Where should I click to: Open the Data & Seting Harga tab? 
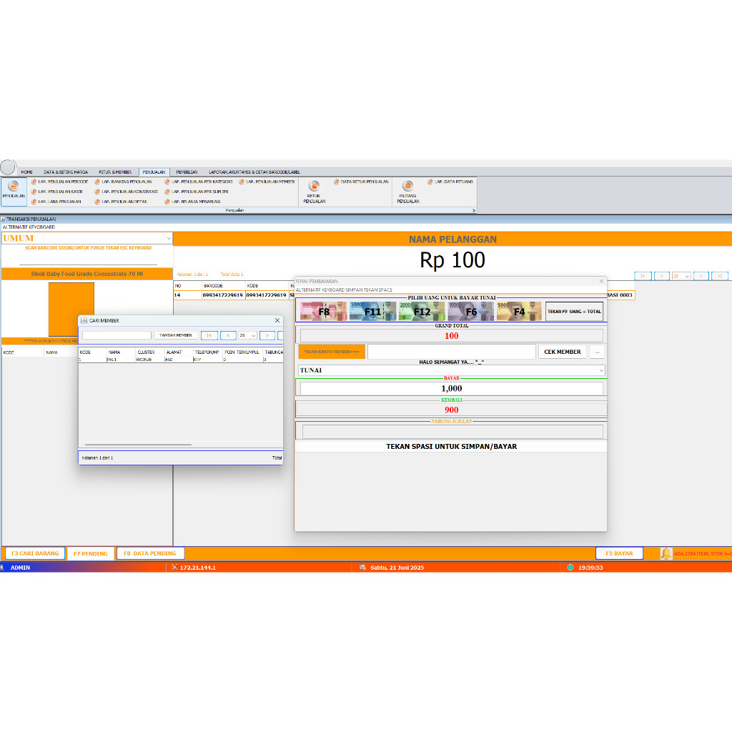66,172
